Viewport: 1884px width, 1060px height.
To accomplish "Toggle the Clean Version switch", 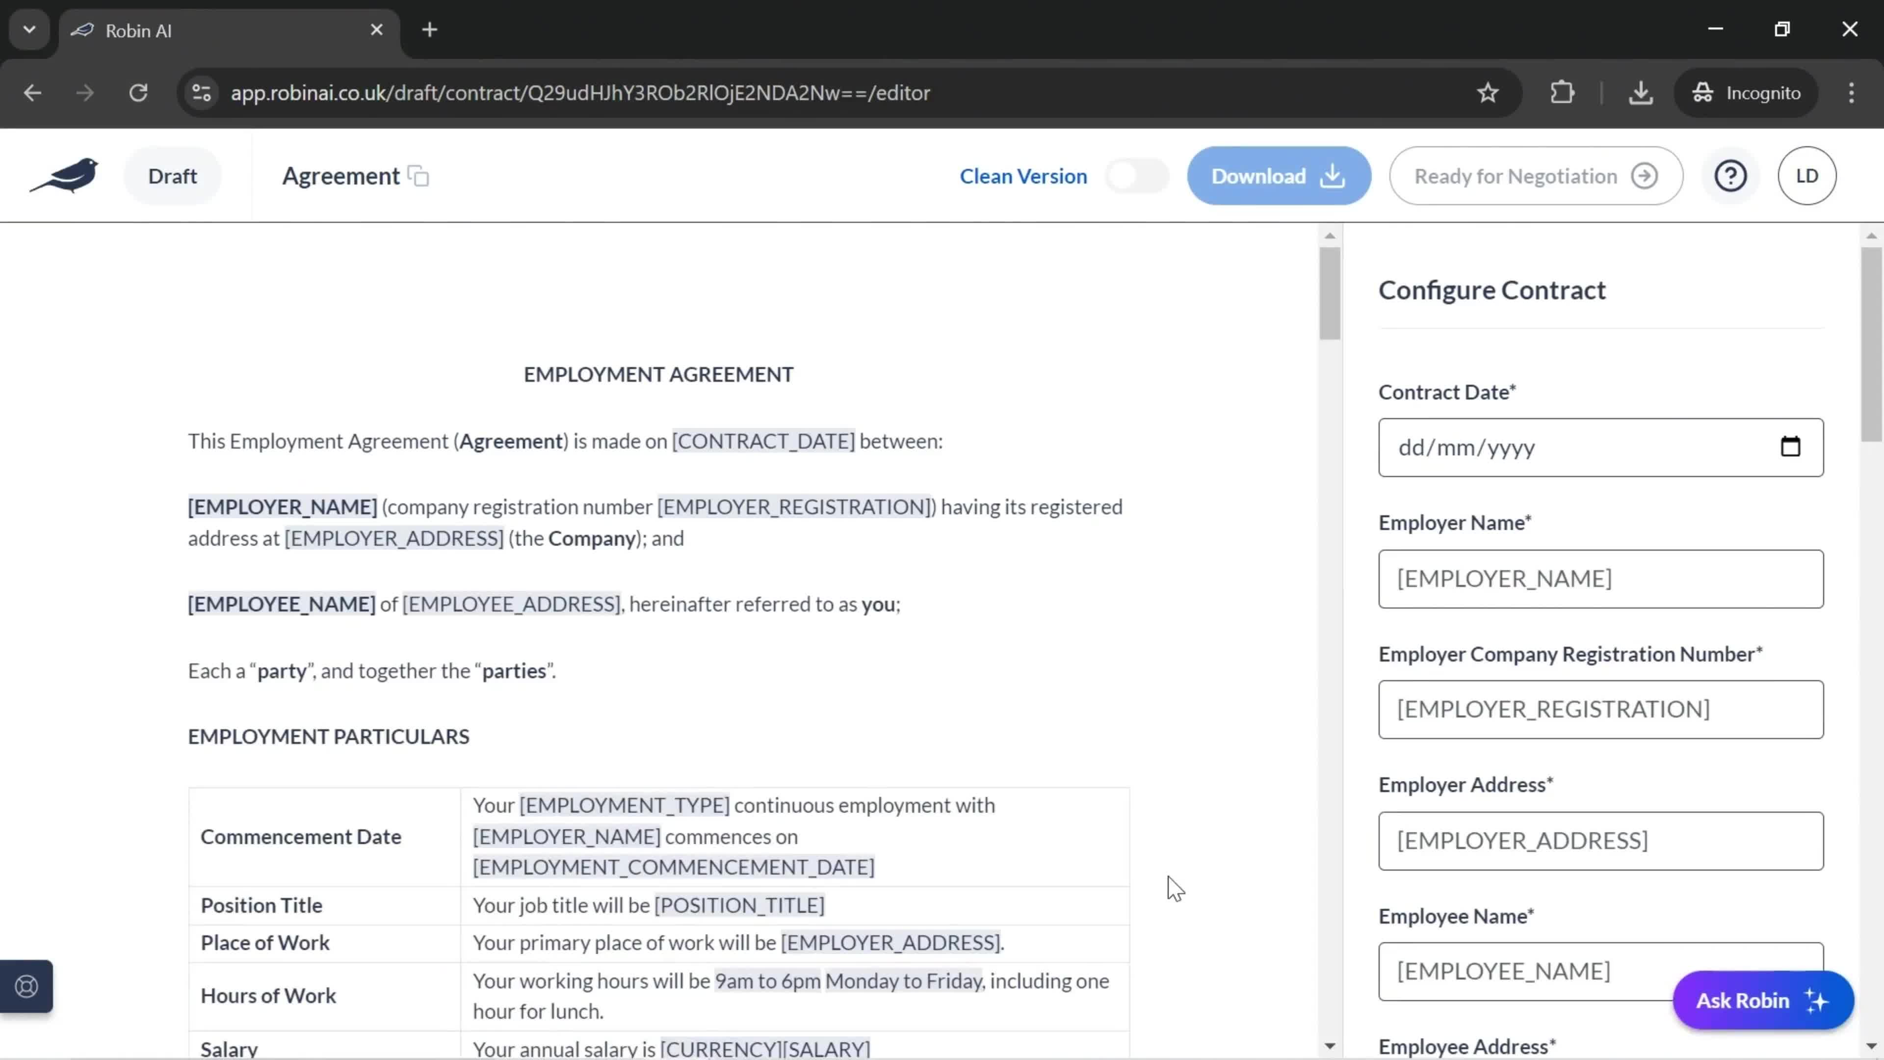I will coord(1136,175).
